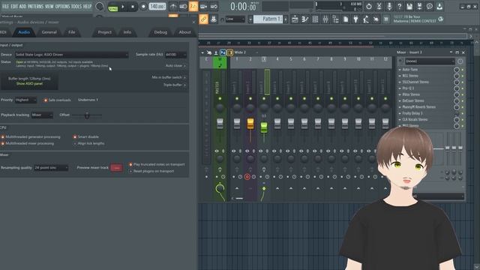The image size is (480, 270).
Task: Open the OPTIONS menu
Action: (62, 6)
